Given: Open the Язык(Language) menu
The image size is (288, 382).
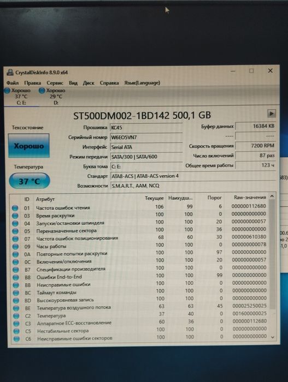Looking at the screenshot, I should [x=142, y=83].
